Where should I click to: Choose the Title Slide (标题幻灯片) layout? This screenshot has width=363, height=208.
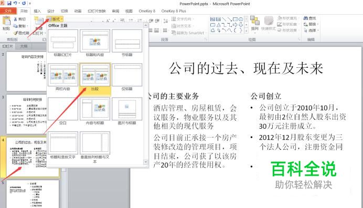pos(63,43)
